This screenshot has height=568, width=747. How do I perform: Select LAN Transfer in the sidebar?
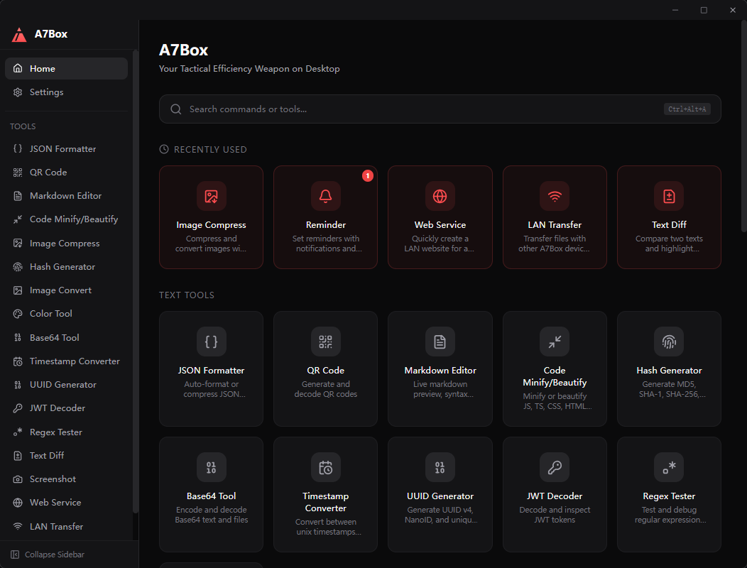pos(66,526)
